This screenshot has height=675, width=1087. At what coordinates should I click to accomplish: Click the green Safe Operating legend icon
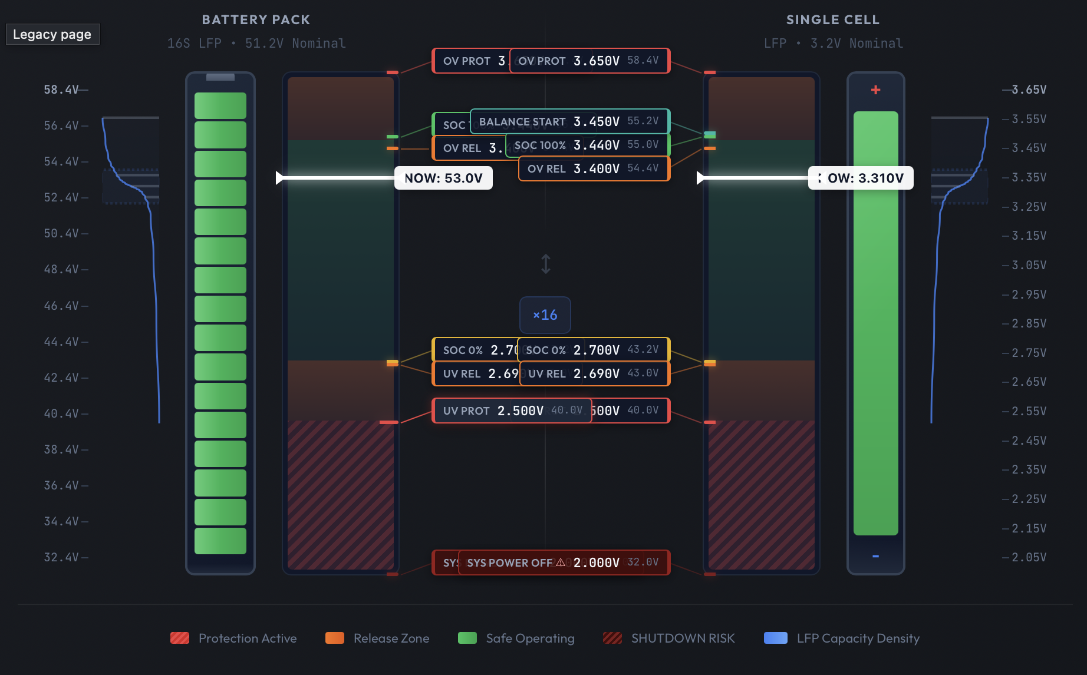466,638
